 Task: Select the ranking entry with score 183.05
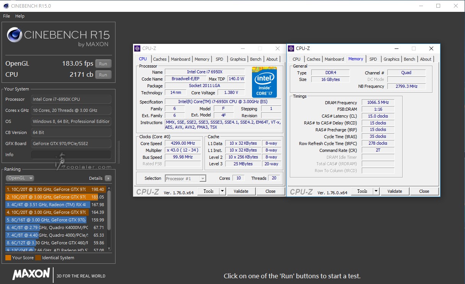pyautogui.click(x=55, y=197)
